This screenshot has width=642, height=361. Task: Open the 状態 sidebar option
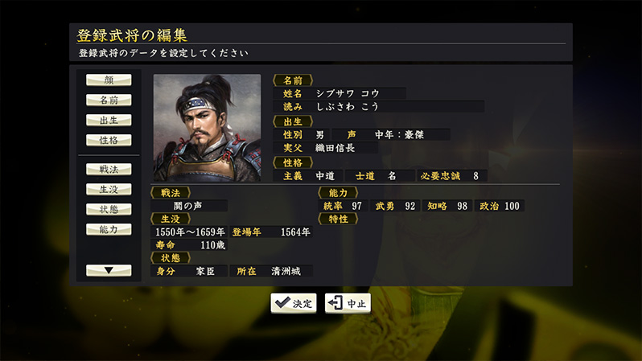tap(109, 209)
